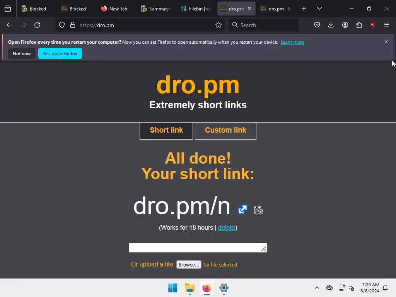
Task: Click the OneDrive cloud tray icon
Action: (x=329, y=288)
